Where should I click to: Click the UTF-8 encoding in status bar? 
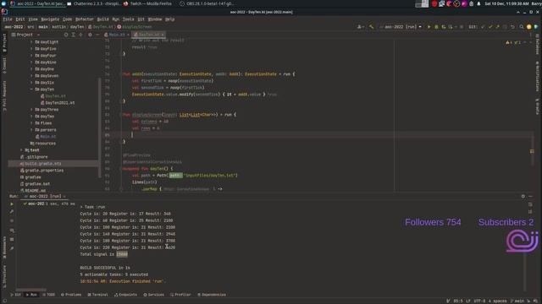tap(479, 301)
